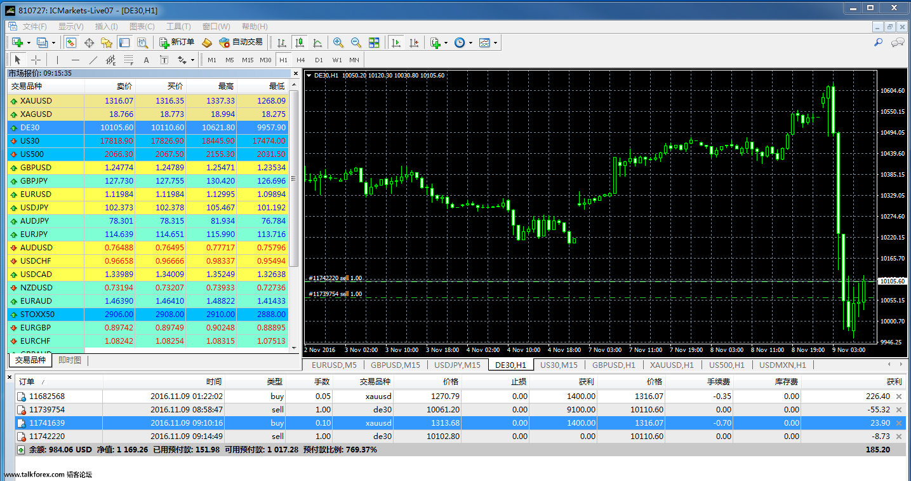Select the text tool A
This screenshot has width=911, height=481.
tap(146, 60)
